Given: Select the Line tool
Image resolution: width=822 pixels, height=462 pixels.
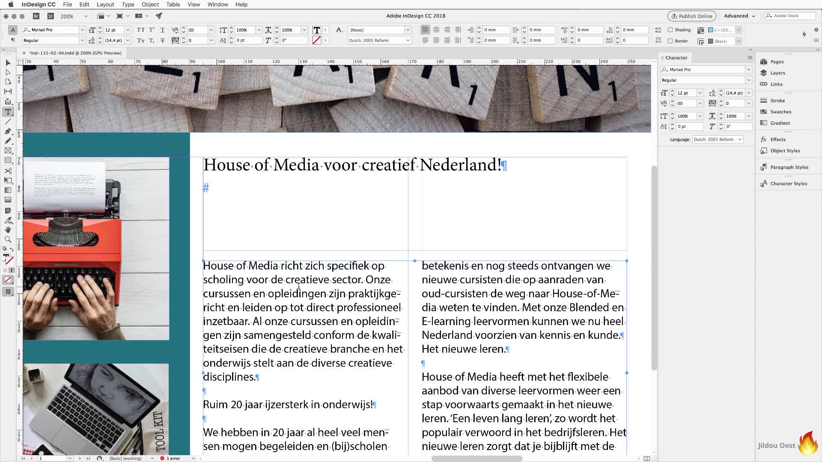Looking at the screenshot, I should pyautogui.click(x=8, y=121).
